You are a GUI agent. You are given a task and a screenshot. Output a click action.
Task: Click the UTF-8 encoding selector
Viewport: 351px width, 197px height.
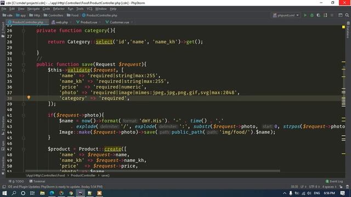314,187
